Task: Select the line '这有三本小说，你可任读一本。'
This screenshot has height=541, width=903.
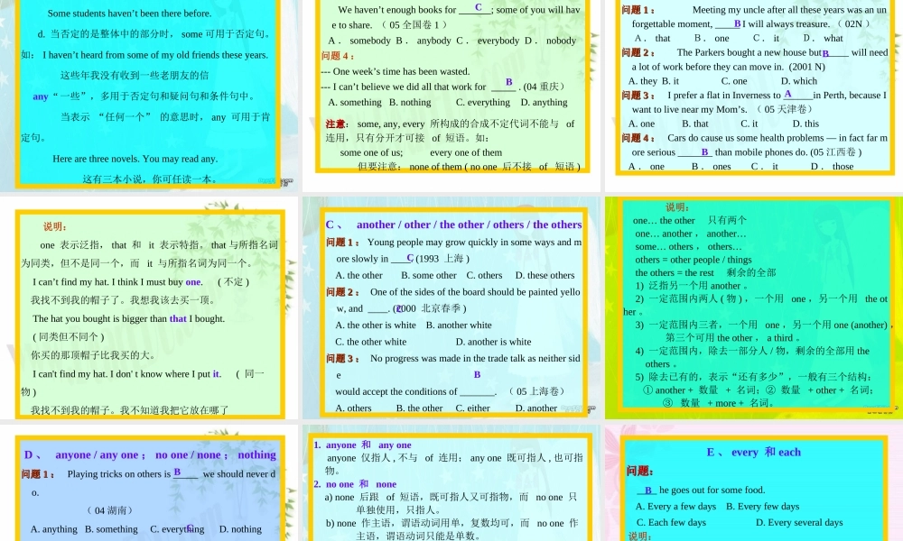Action: point(150,179)
